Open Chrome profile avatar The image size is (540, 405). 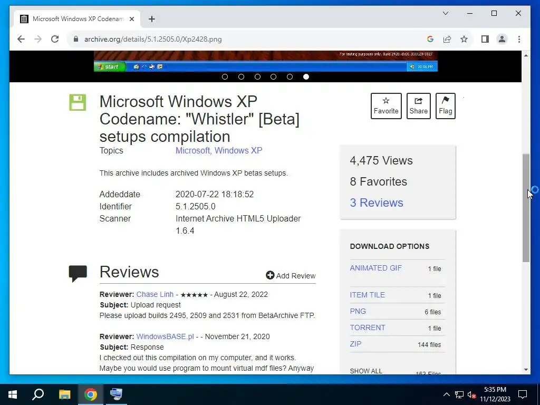pyautogui.click(x=502, y=39)
